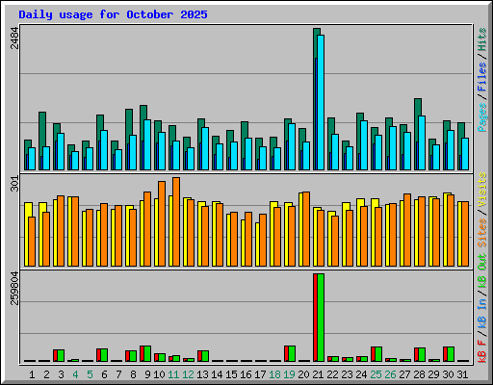493x385 pixels.
Task: Click day 19 on the x-axis
Action: coord(289,374)
